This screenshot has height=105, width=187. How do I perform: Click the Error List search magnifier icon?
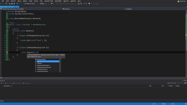pyautogui.click(x=185, y=83)
